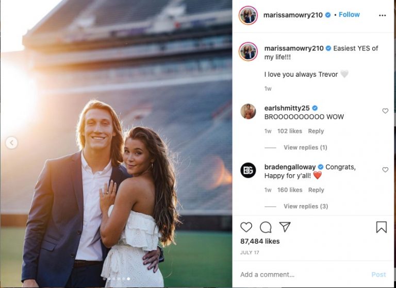This screenshot has height=288, width=396.
Task: Open earlshmitty25's profile picture
Action: [x=248, y=111]
